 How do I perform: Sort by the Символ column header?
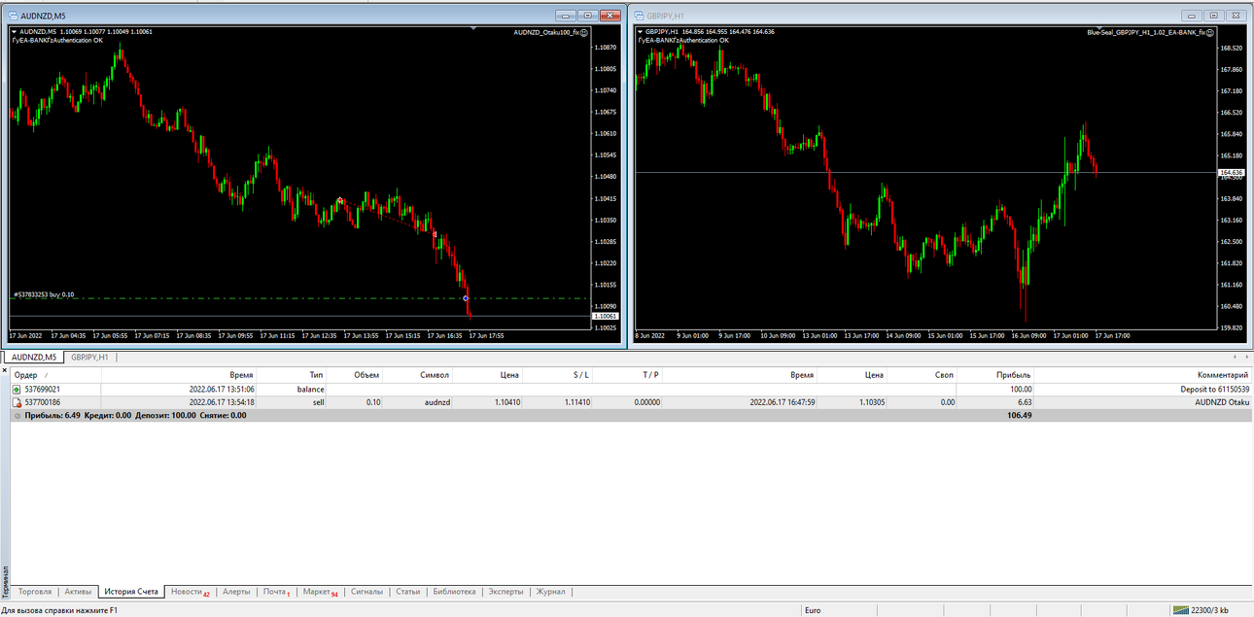418,374
